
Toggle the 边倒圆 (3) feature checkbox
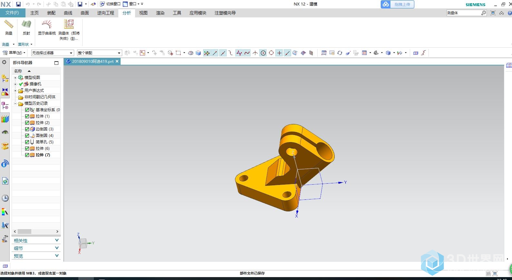[27, 129]
